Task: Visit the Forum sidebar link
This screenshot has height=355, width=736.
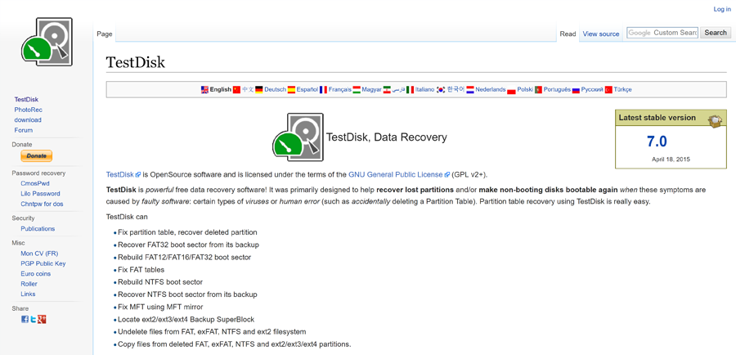Action: tap(24, 130)
